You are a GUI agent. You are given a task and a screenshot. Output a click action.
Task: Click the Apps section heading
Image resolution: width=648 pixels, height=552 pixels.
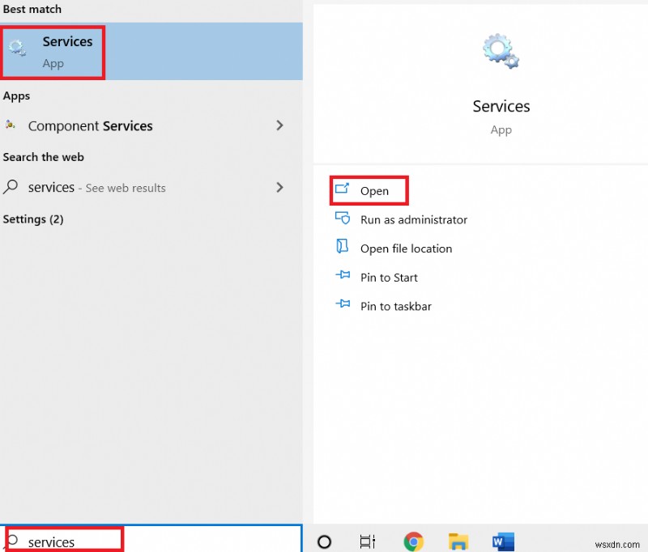(16, 96)
